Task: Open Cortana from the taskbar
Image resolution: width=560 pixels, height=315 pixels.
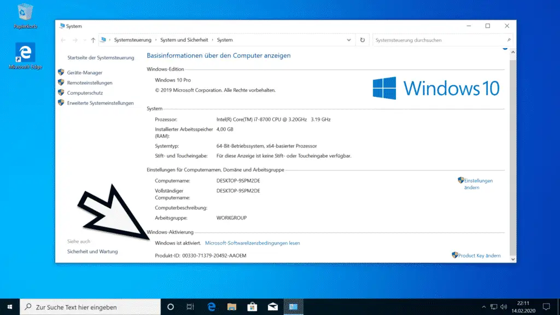Action: pos(171,307)
